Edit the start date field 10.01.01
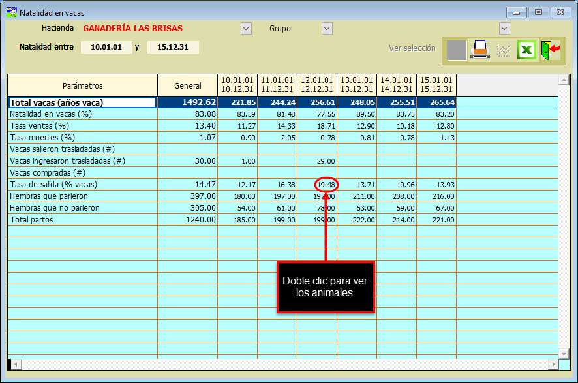The width and height of the screenshot is (578, 383). click(106, 47)
